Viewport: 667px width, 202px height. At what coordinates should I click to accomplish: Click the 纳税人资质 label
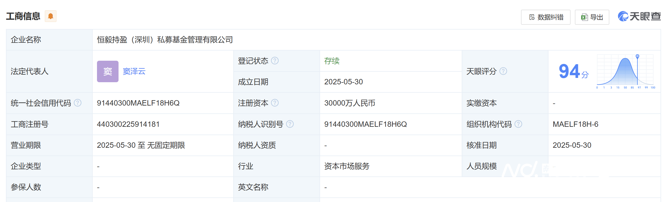[257, 145]
